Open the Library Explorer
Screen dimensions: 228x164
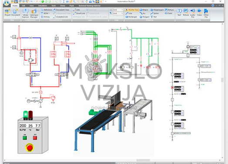tap(25, 13)
